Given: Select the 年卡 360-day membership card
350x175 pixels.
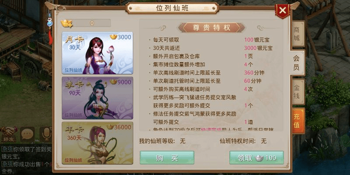Looking at the screenshot, I should pyautogui.click(x=97, y=143).
